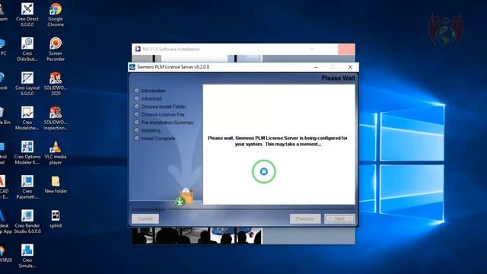487x274 pixels.
Task: Close the Siemens PLM License Server window
Action: pyautogui.click(x=350, y=67)
